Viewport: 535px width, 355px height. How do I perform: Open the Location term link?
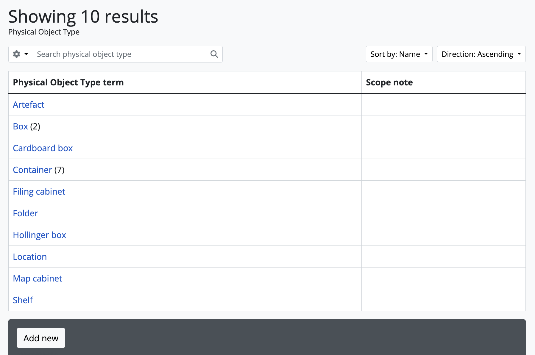[30, 257]
